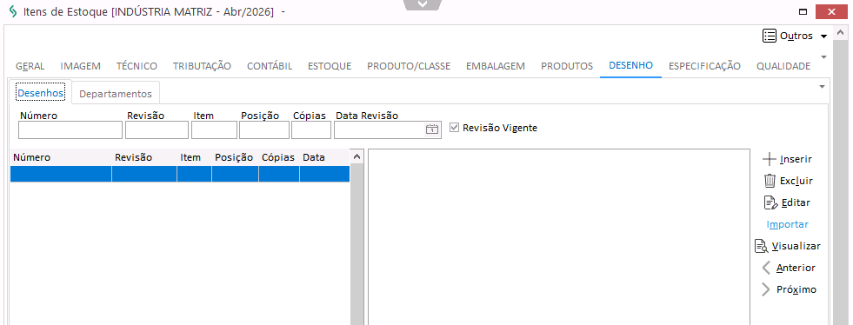
Task: Select the PRODUTOS tab
Action: click(x=567, y=66)
